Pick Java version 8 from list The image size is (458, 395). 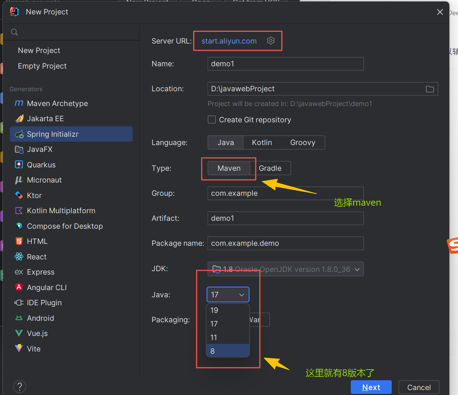(228, 351)
